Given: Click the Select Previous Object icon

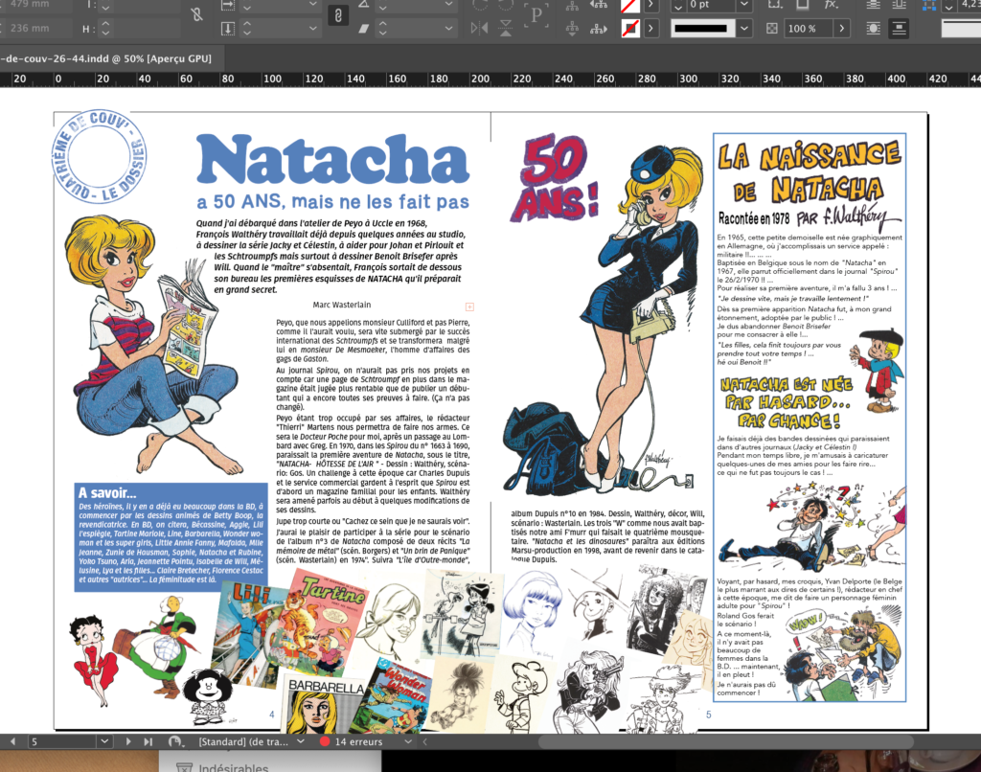Looking at the screenshot, I should 599,7.
